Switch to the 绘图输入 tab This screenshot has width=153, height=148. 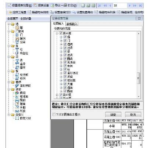coord(58,24)
